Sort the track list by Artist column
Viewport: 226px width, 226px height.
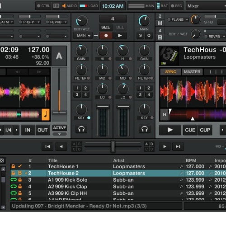pyautogui.click(x=119, y=160)
